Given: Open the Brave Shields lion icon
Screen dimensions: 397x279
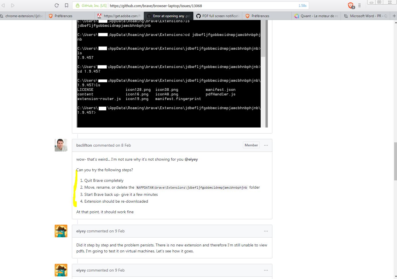Looking at the screenshot, I should pyautogui.click(x=351, y=5).
